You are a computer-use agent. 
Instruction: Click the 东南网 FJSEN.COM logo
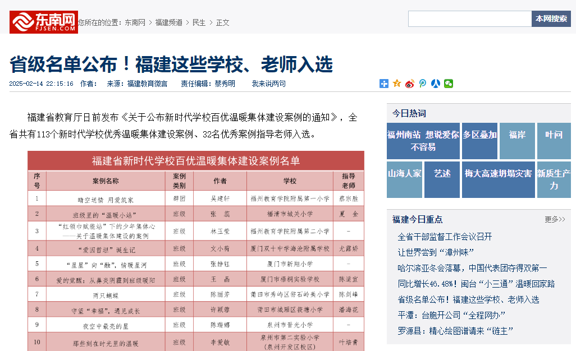(43, 21)
